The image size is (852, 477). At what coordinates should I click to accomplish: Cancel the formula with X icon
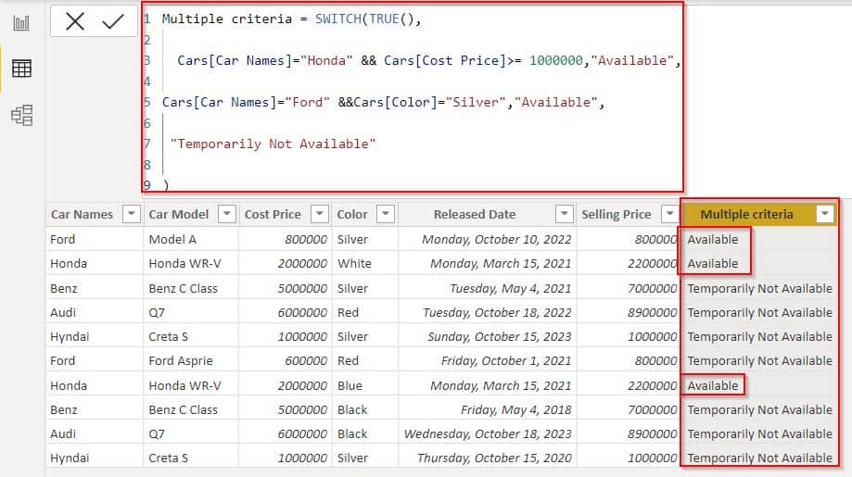click(75, 21)
